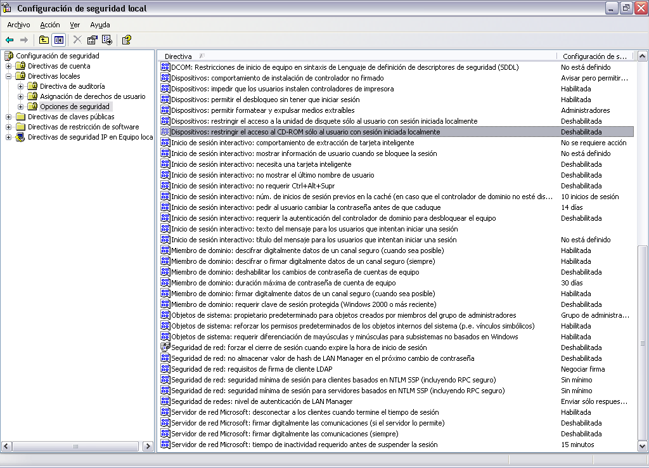Click the vertical scrollbar down arrow
Image resolution: width=649 pixels, height=468 pixels.
point(642,446)
